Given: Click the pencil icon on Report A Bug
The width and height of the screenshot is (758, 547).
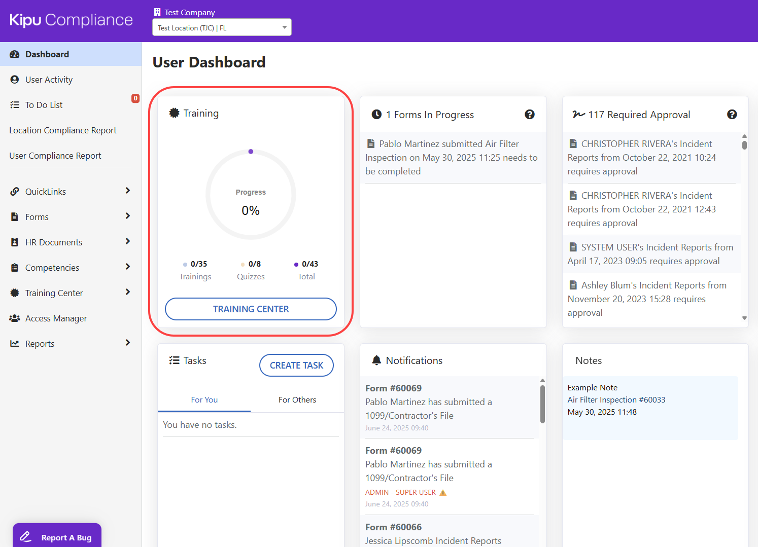Looking at the screenshot, I should pos(25,537).
